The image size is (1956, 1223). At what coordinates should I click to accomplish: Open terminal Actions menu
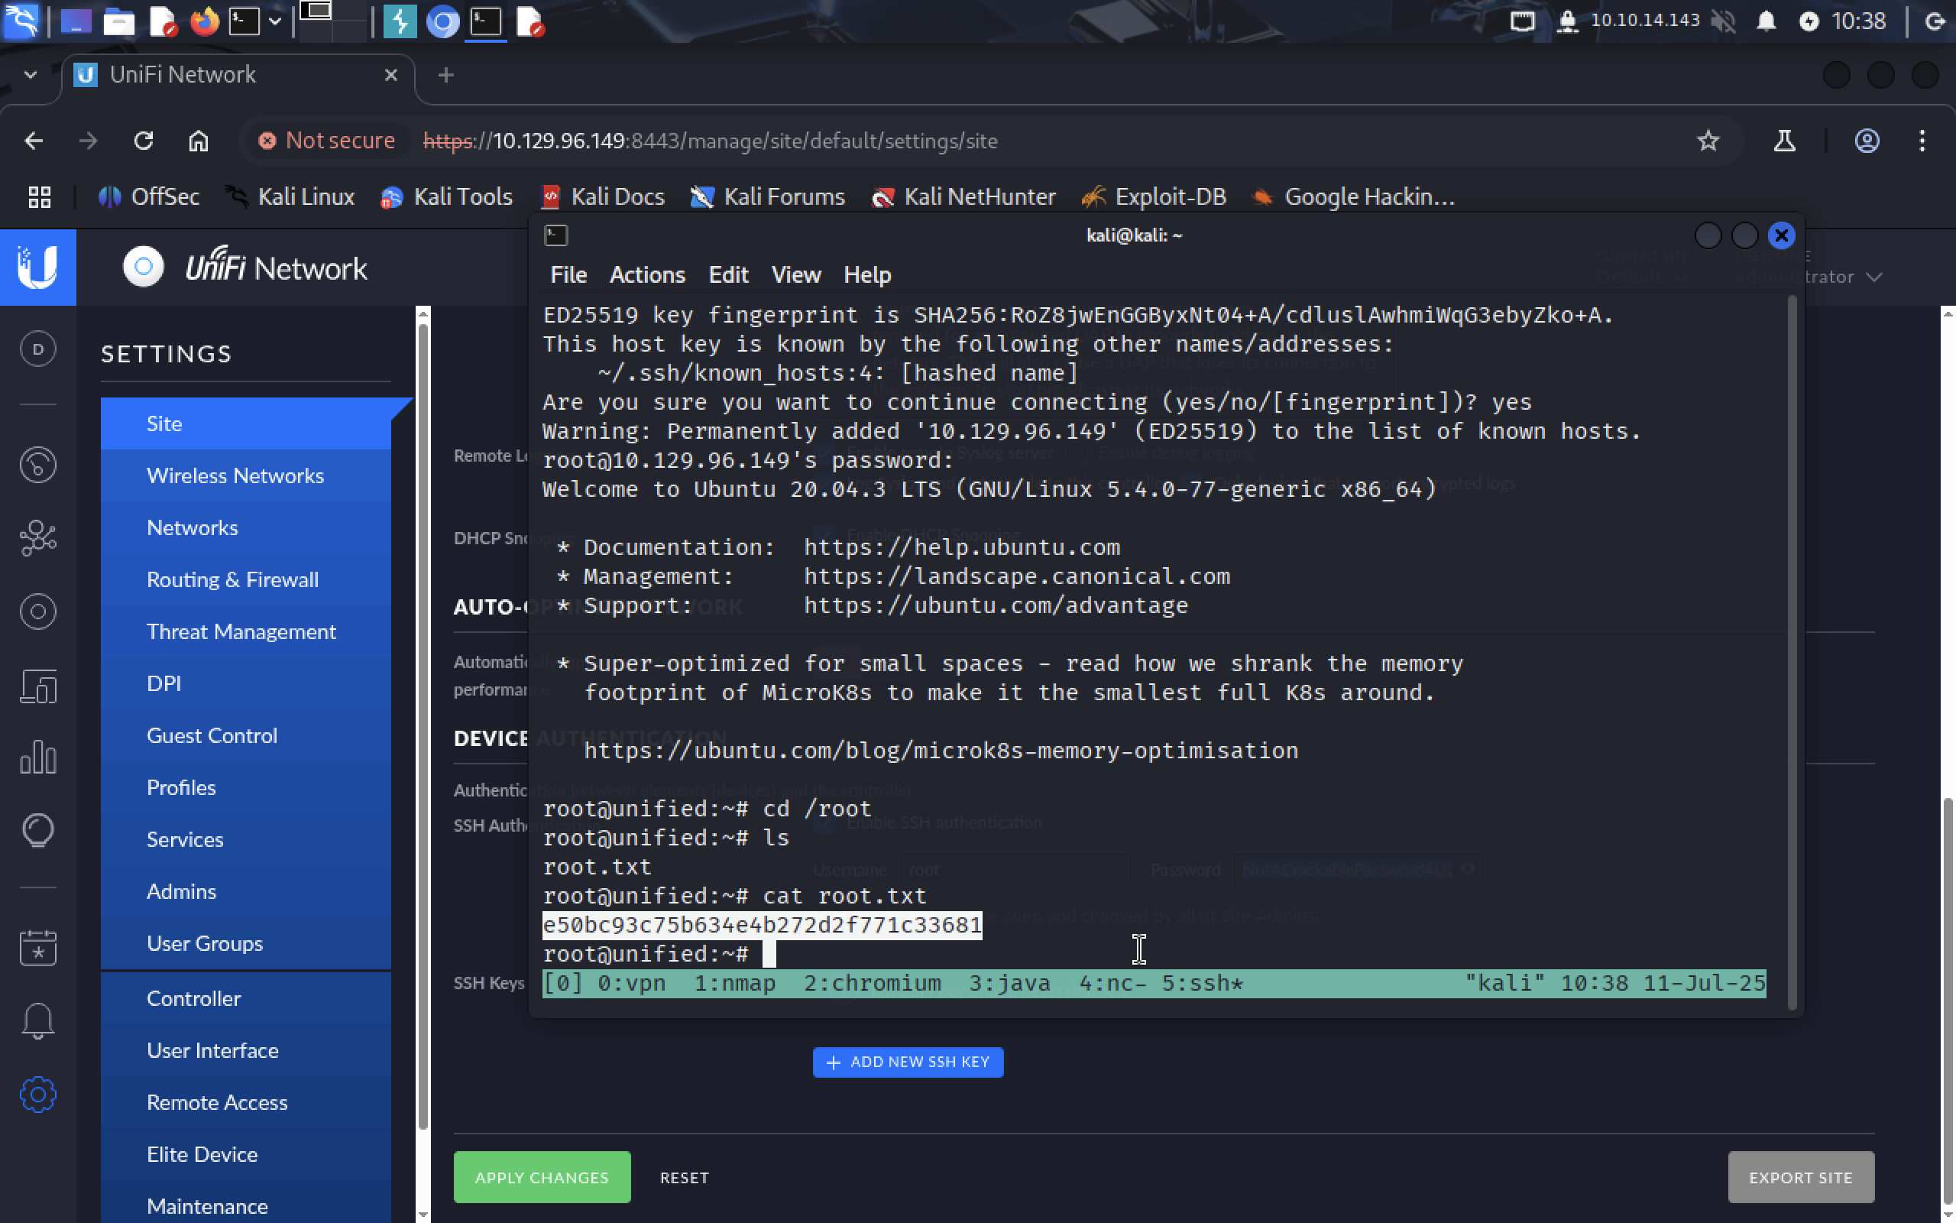[647, 275]
